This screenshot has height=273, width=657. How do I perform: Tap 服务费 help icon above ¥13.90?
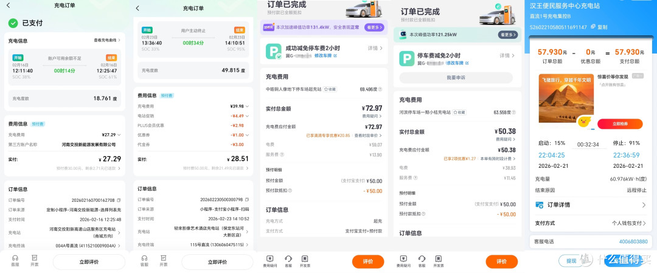click(x=282, y=154)
